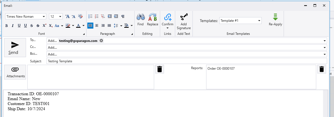Select Align Left
This screenshot has width=334, height=117.
[90, 26]
